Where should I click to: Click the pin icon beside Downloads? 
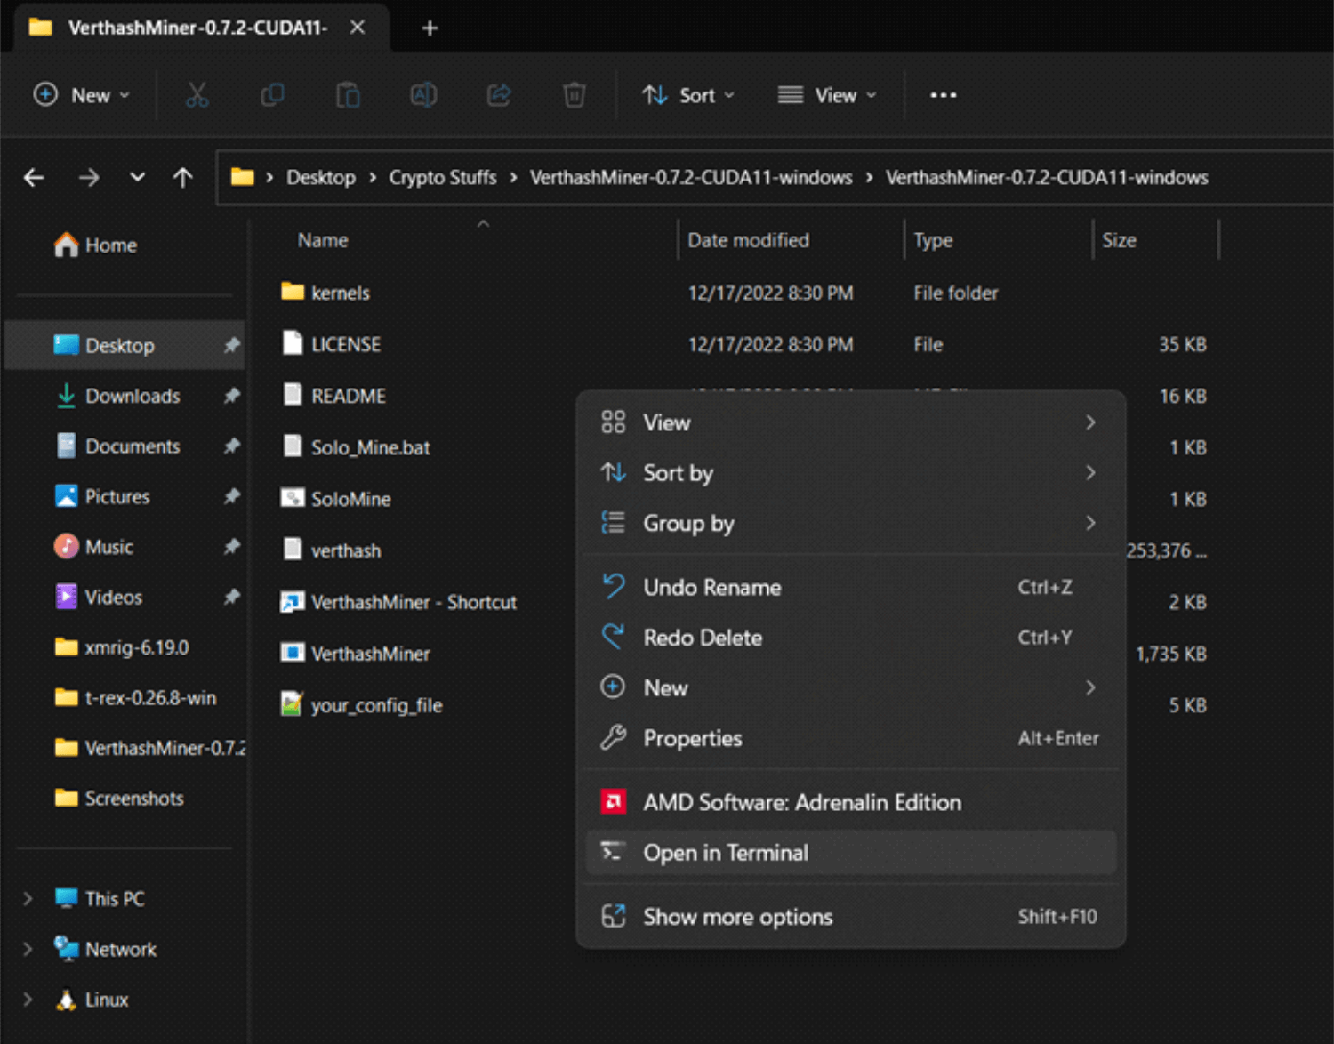[x=231, y=396]
